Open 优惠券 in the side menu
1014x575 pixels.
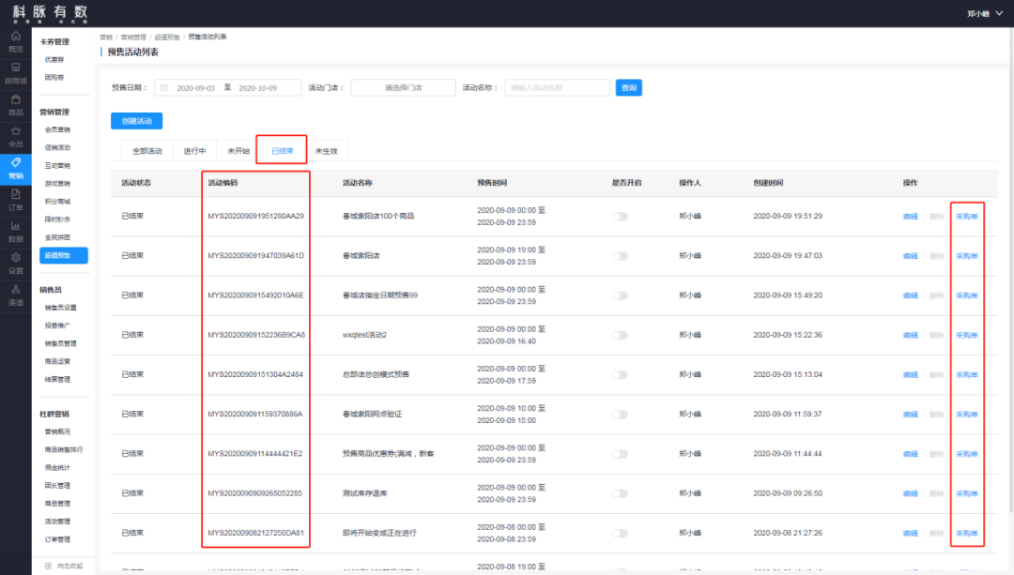coord(54,59)
